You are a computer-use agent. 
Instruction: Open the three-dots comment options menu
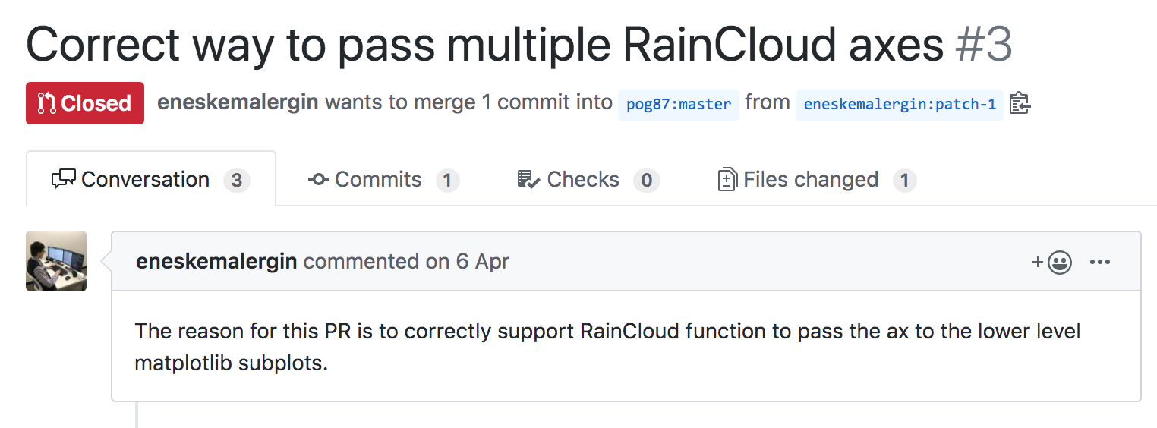[x=1100, y=263]
